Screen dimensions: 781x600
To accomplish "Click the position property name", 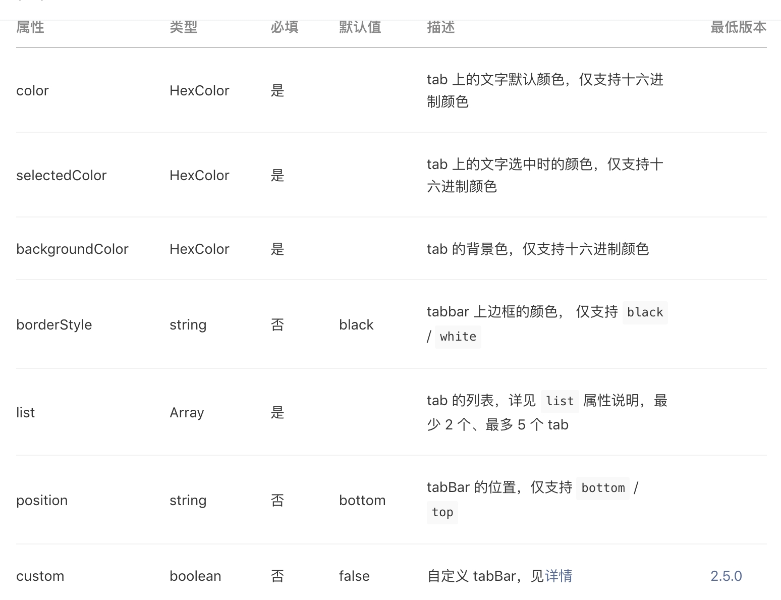I will 42,500.
